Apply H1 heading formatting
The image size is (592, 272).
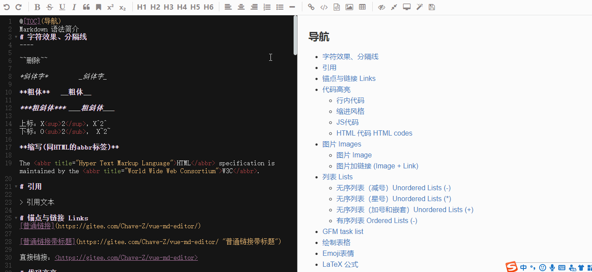(x=141, y=7)
